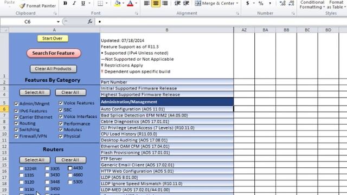This screenshot has height=195, width=347.
Task: Apply the yellow fill color bucket
Action: (118, 3)
